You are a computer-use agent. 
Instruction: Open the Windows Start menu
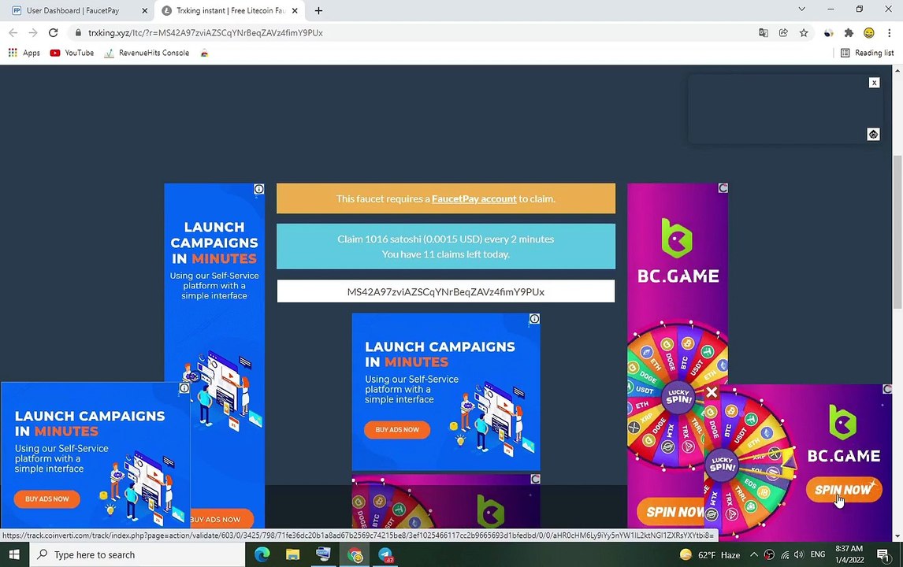pos(14,554)
